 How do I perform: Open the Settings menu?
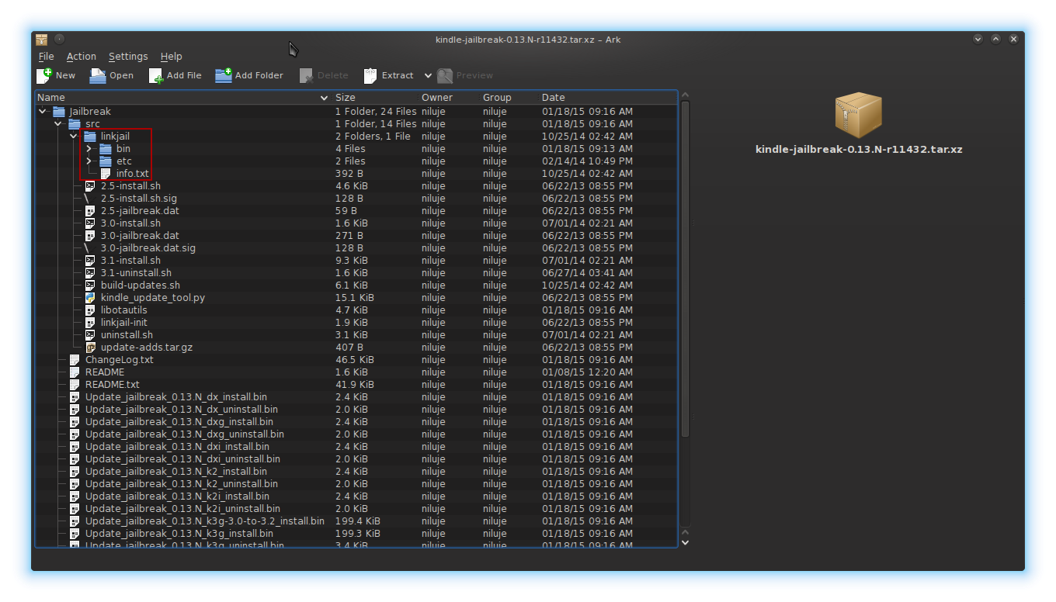click(x=128, y=57)
